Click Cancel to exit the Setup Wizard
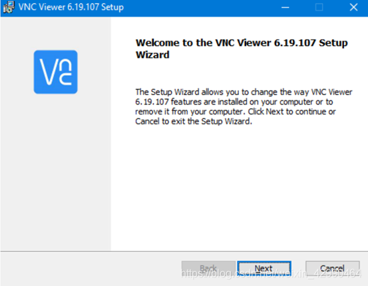368x286 pixels. 332,269
